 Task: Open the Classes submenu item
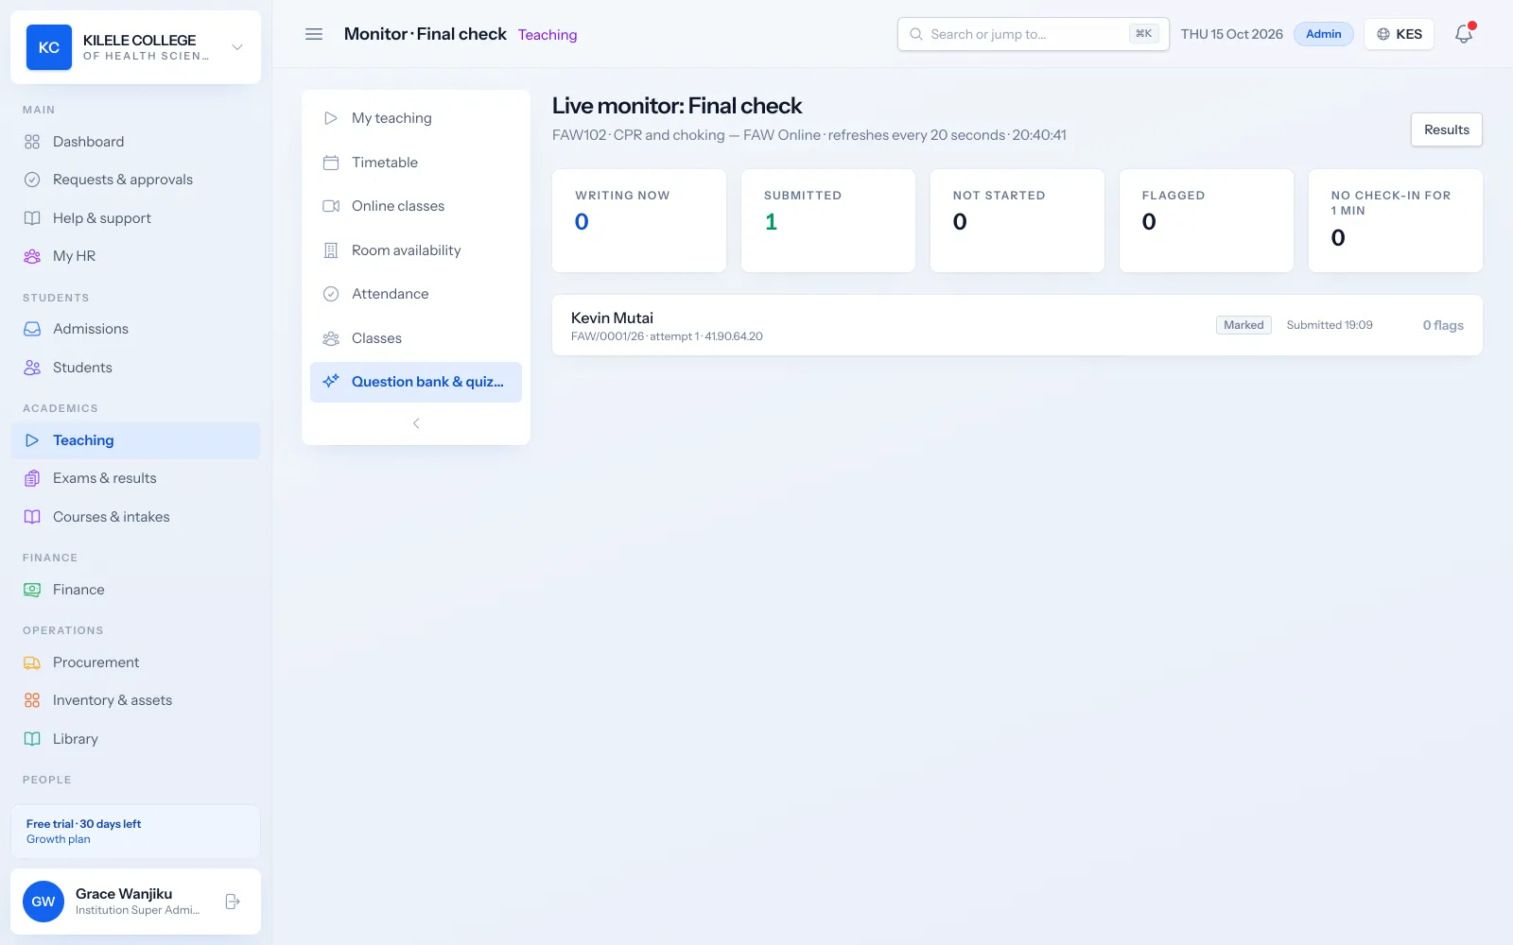(x=416, y=338)
